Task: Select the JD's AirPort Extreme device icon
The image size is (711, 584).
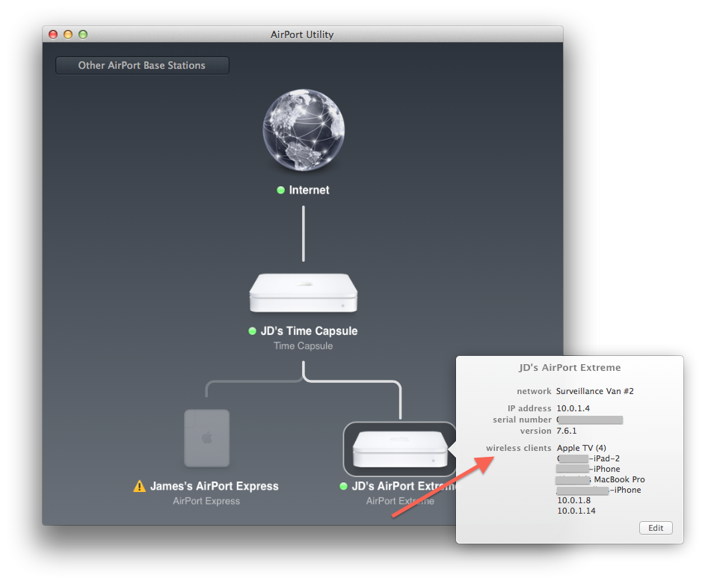Action: pyautogui.click(x=400, y=449)
